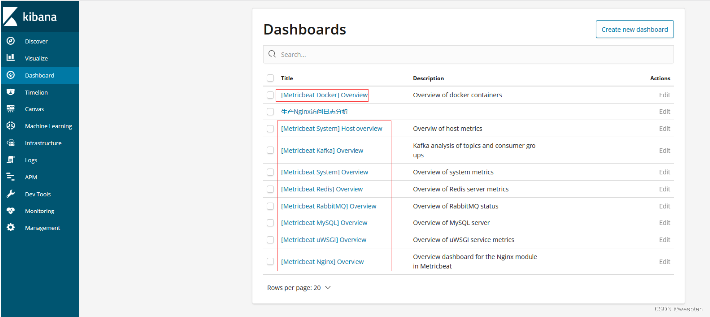This screenshot has height=317, width=710.
Task: Click Create new dashboard button
Action: pos(634,29)
